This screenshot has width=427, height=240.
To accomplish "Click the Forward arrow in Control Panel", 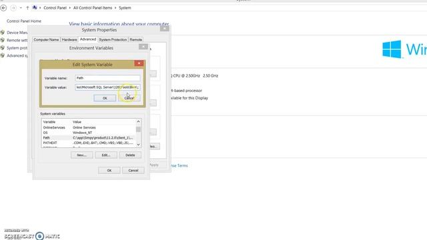I will tap(13, 8).
